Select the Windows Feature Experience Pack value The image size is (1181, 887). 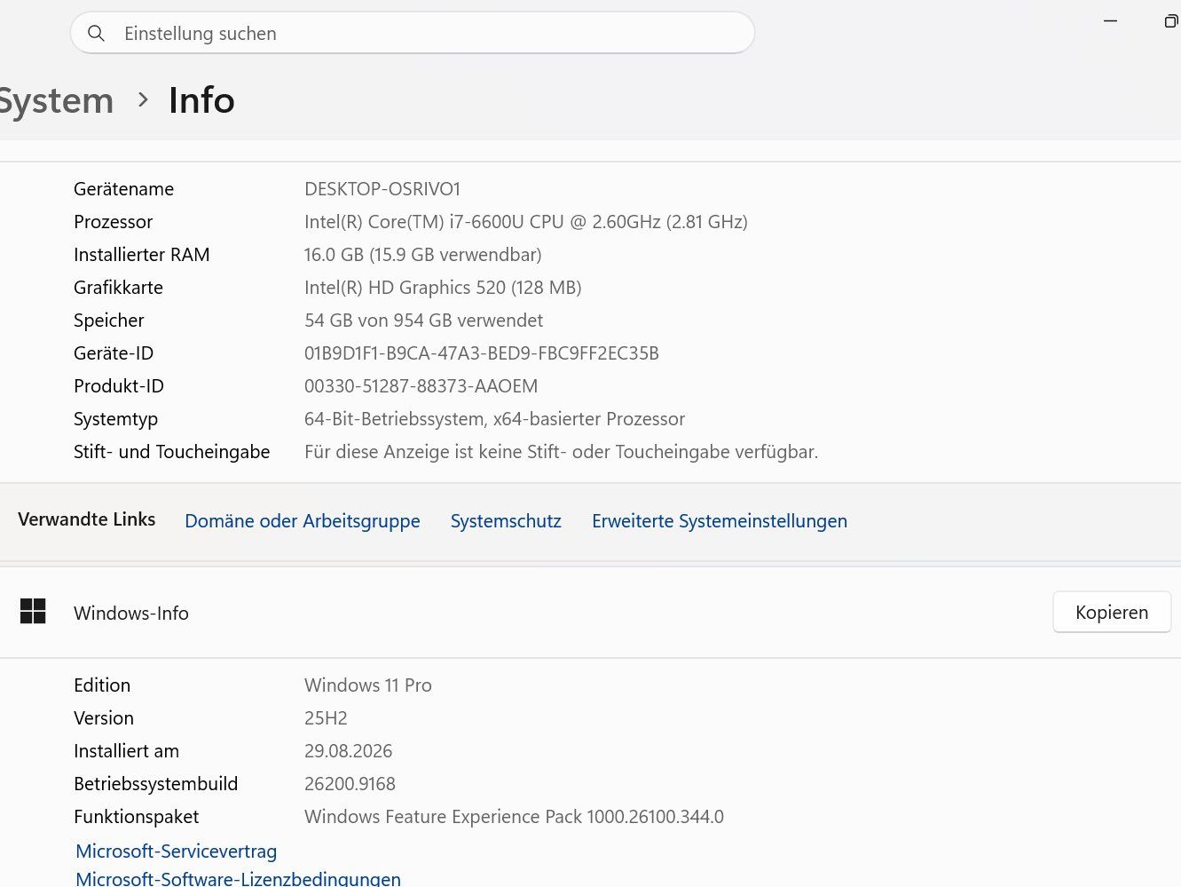[x=515, y=817]
